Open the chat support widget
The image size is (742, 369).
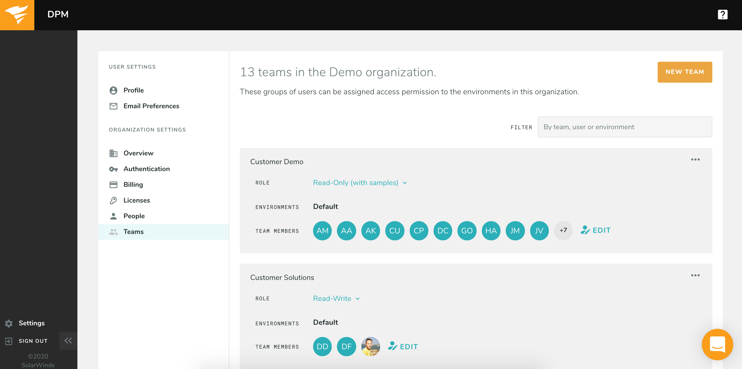click(717, 345)
